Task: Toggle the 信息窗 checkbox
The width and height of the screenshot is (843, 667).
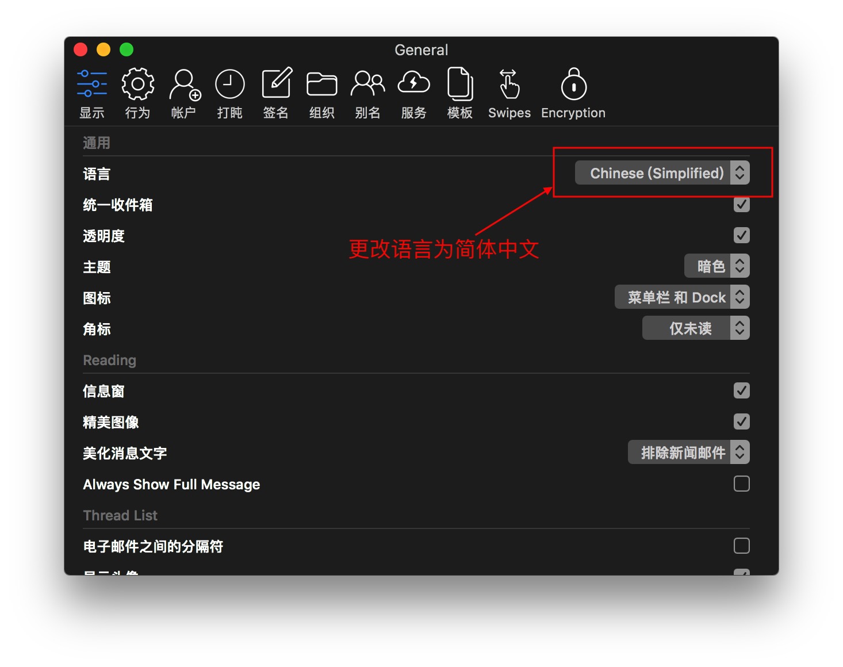Action: (x=742, y=390)
